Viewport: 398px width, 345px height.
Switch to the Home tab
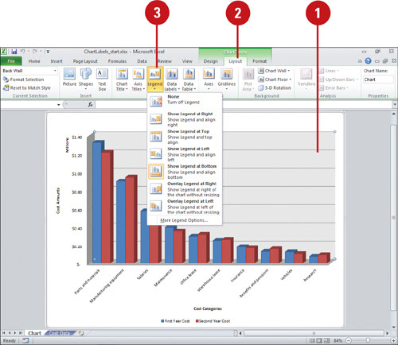pos(34,61)
